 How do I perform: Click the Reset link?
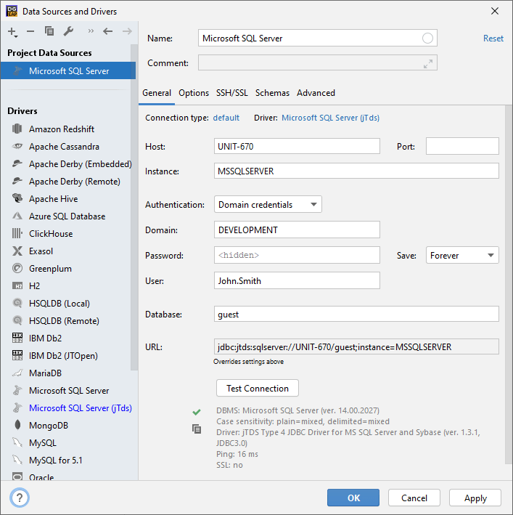tap(493, 38)
